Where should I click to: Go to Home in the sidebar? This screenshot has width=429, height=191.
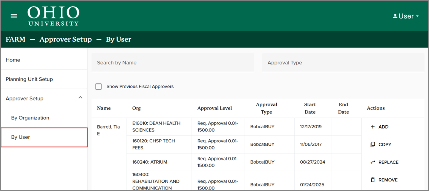tap(13, 60)
